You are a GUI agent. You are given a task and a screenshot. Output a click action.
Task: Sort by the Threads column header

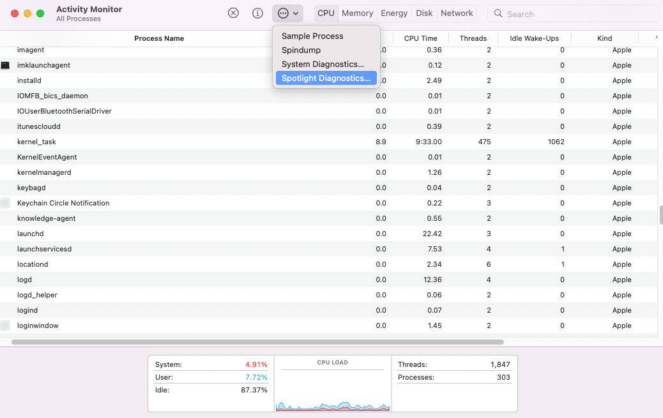(x=473, y=38)
